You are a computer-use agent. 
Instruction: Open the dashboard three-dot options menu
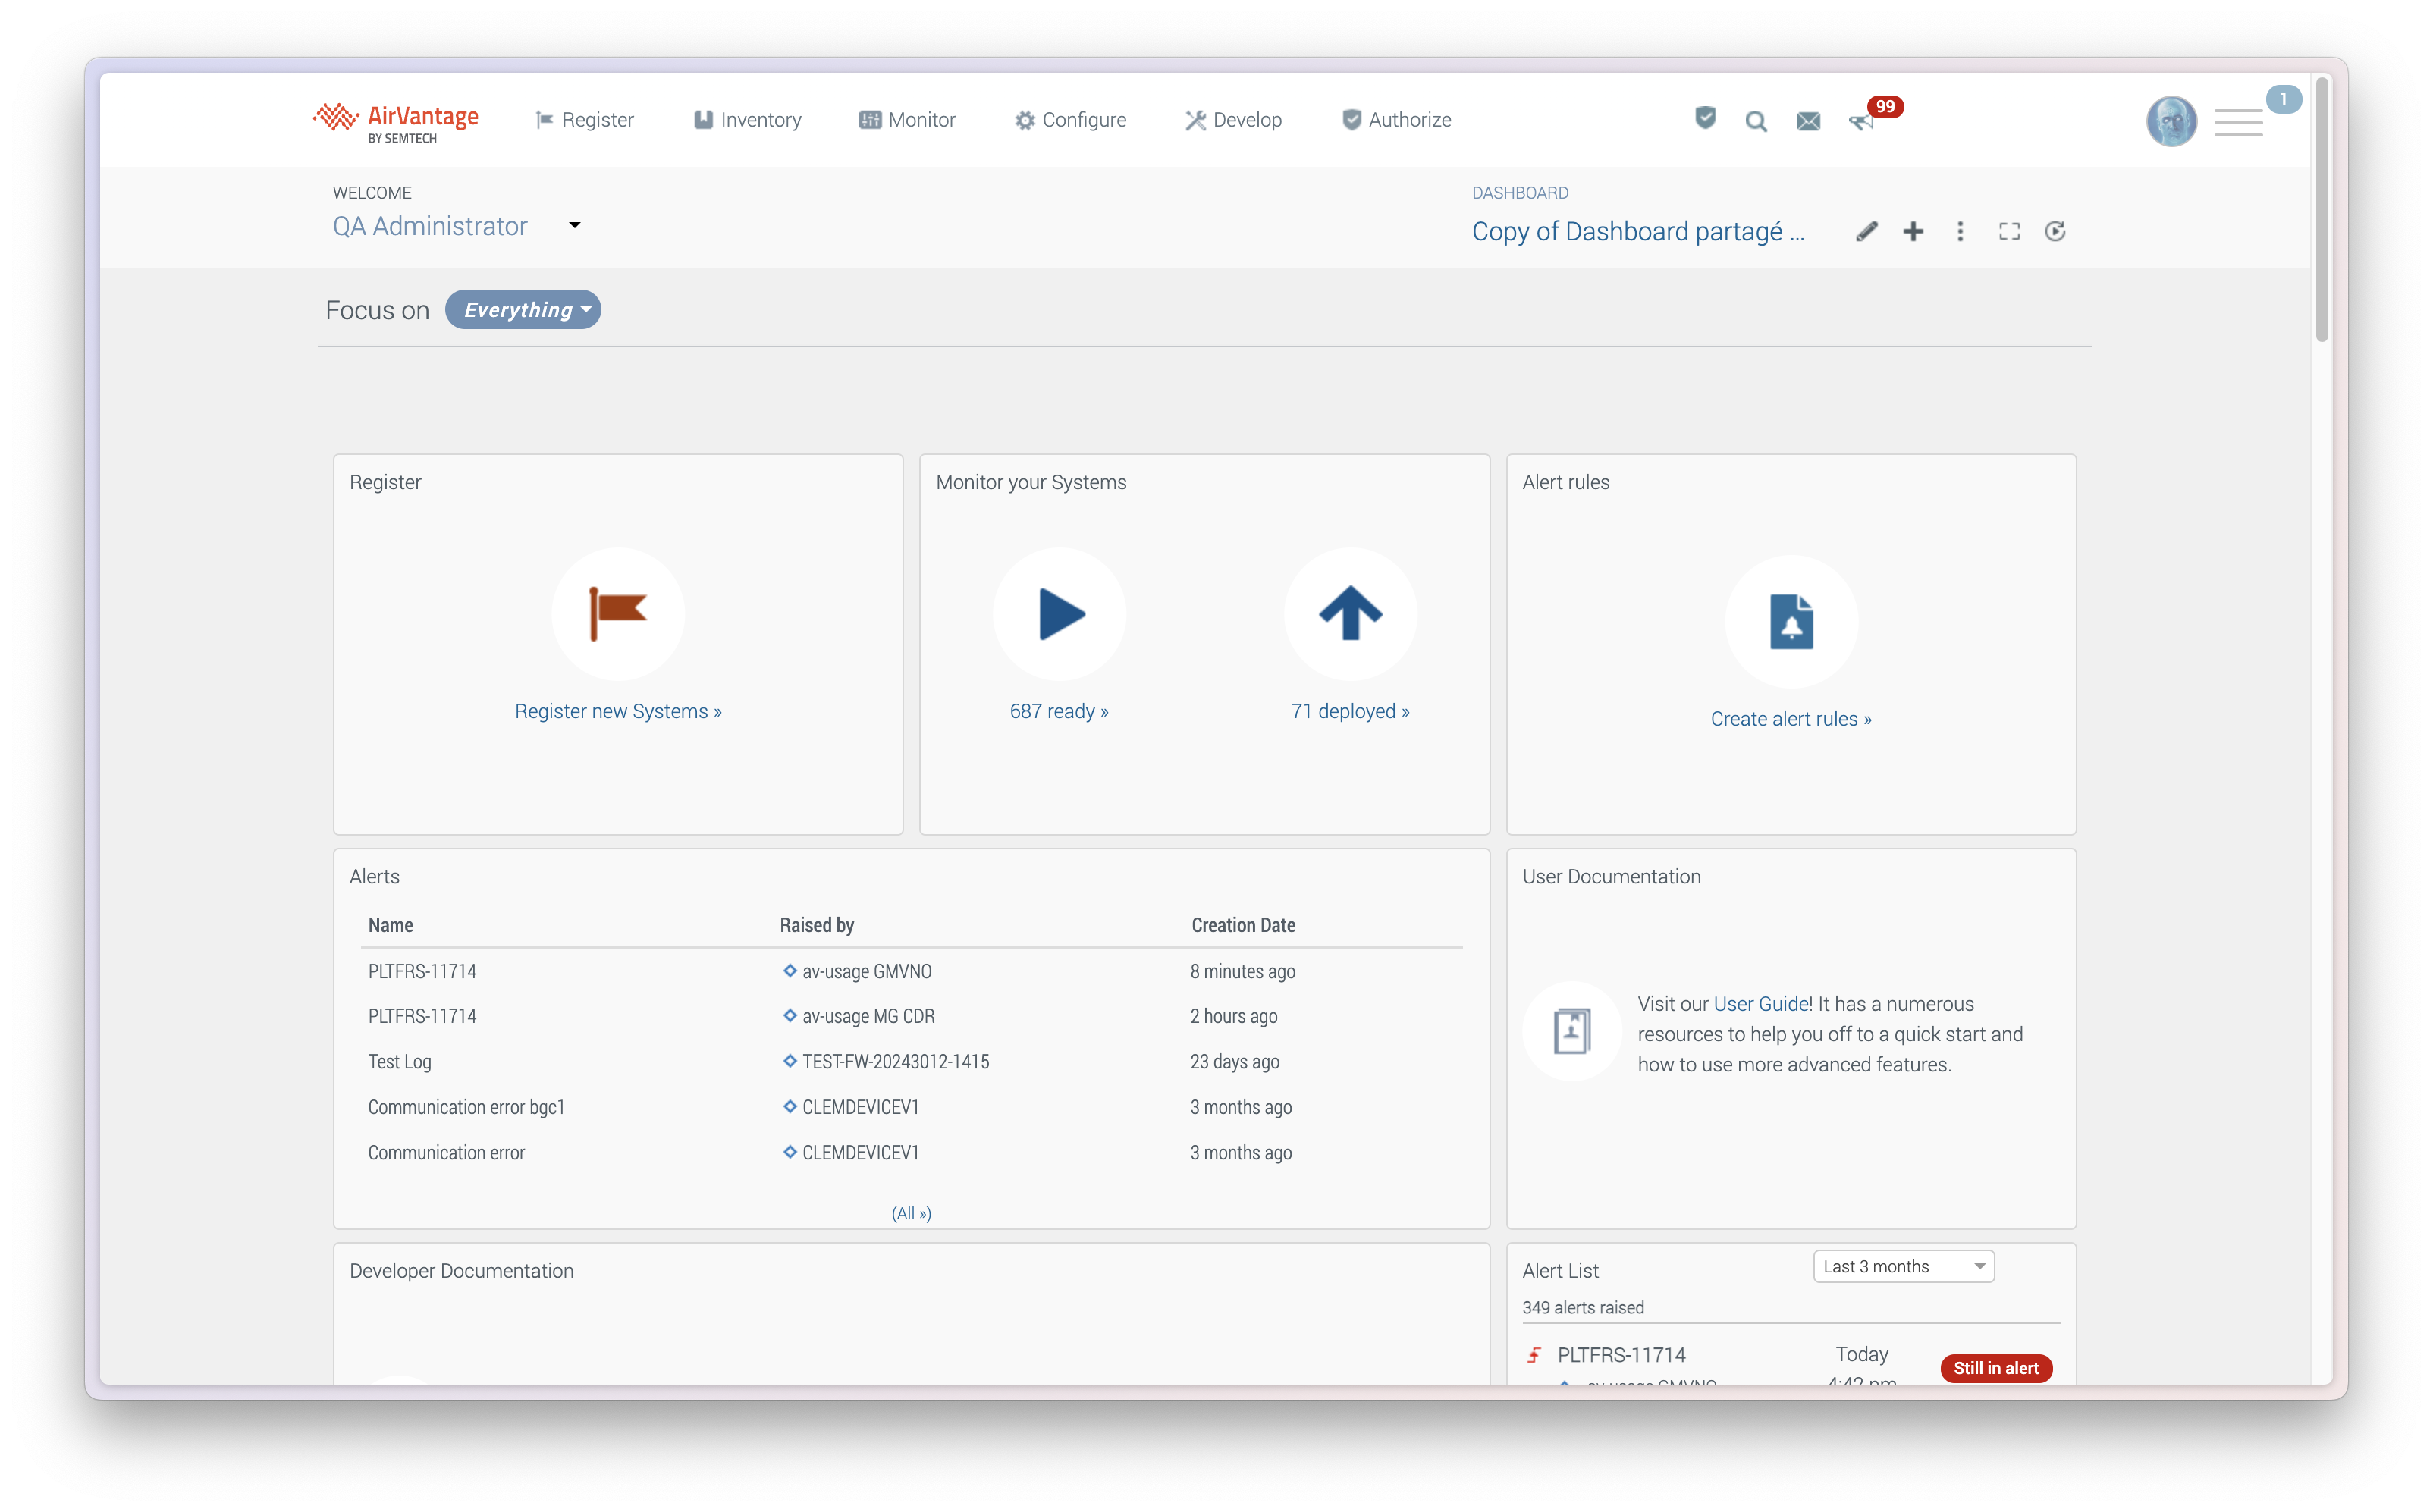1960,231
